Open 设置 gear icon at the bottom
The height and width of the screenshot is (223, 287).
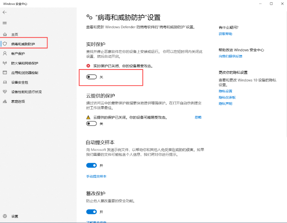tap(5, 216)
